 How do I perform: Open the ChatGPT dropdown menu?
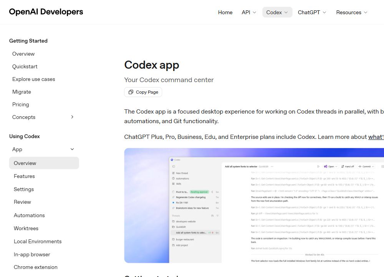click(312, 12)
